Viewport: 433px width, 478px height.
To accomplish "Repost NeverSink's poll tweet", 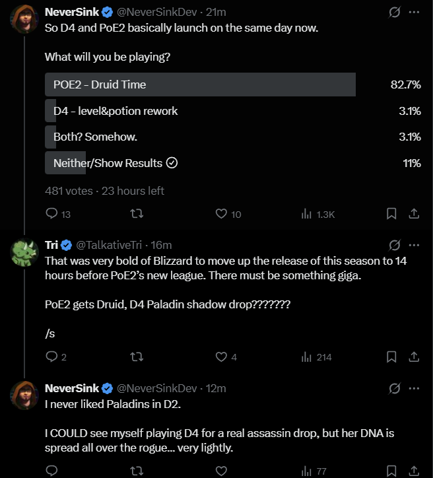I will click(x=137, y=214).
